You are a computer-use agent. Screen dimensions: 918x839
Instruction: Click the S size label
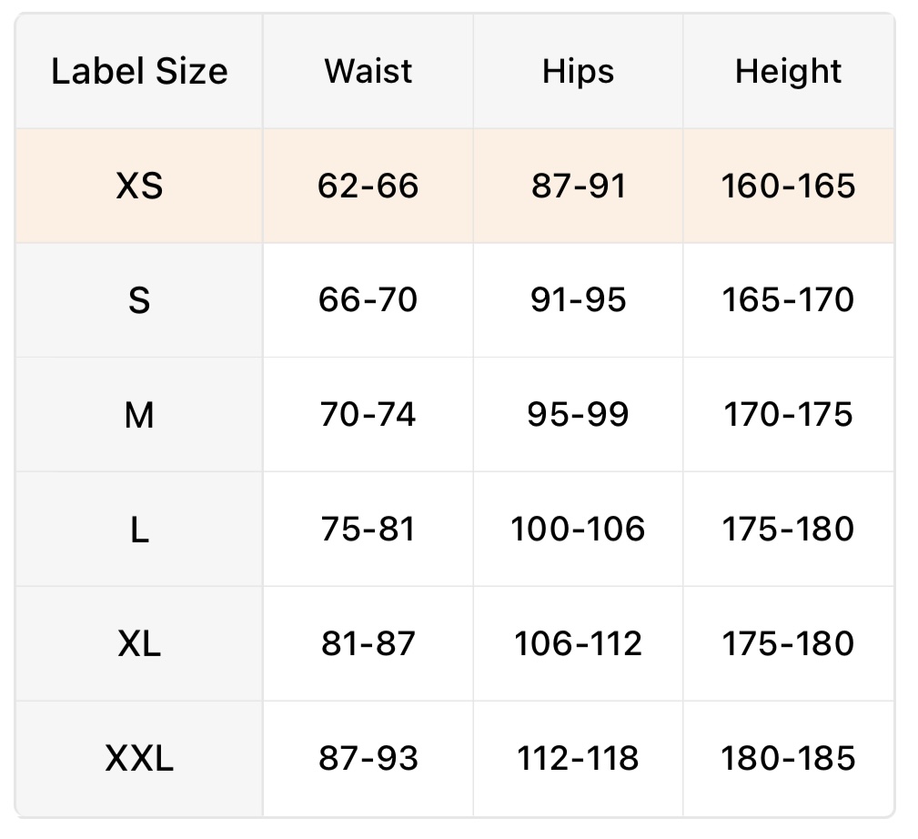139,300
